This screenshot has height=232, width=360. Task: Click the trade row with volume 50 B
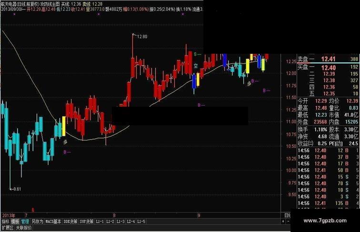328,170
